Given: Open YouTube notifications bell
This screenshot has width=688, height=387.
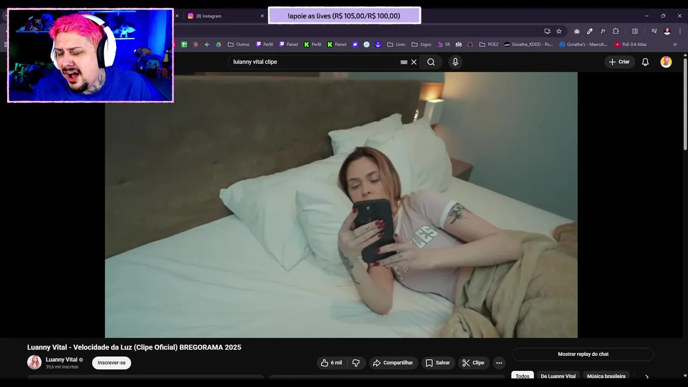Looking at the screenshot, I should pyautogui.click(x=646, y=62).
